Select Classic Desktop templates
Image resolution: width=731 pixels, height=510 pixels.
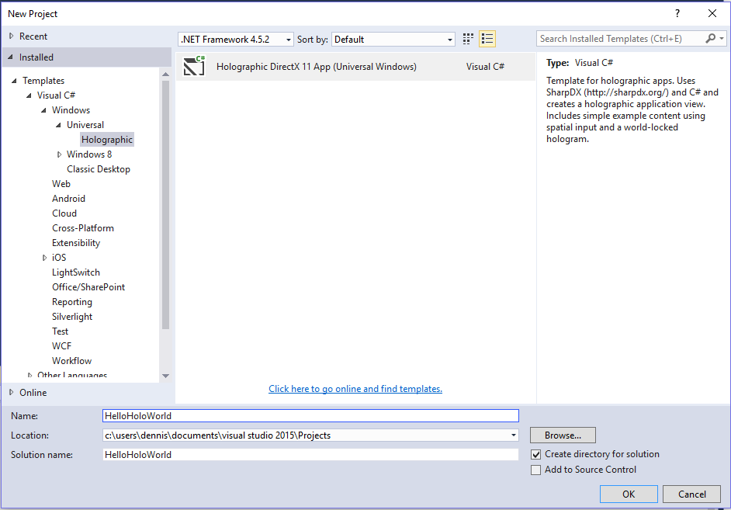coord(99,168)
